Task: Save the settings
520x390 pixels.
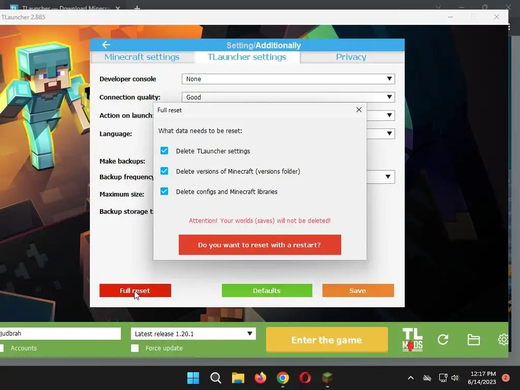Action: pyautogui.click(x=358, y=290)
